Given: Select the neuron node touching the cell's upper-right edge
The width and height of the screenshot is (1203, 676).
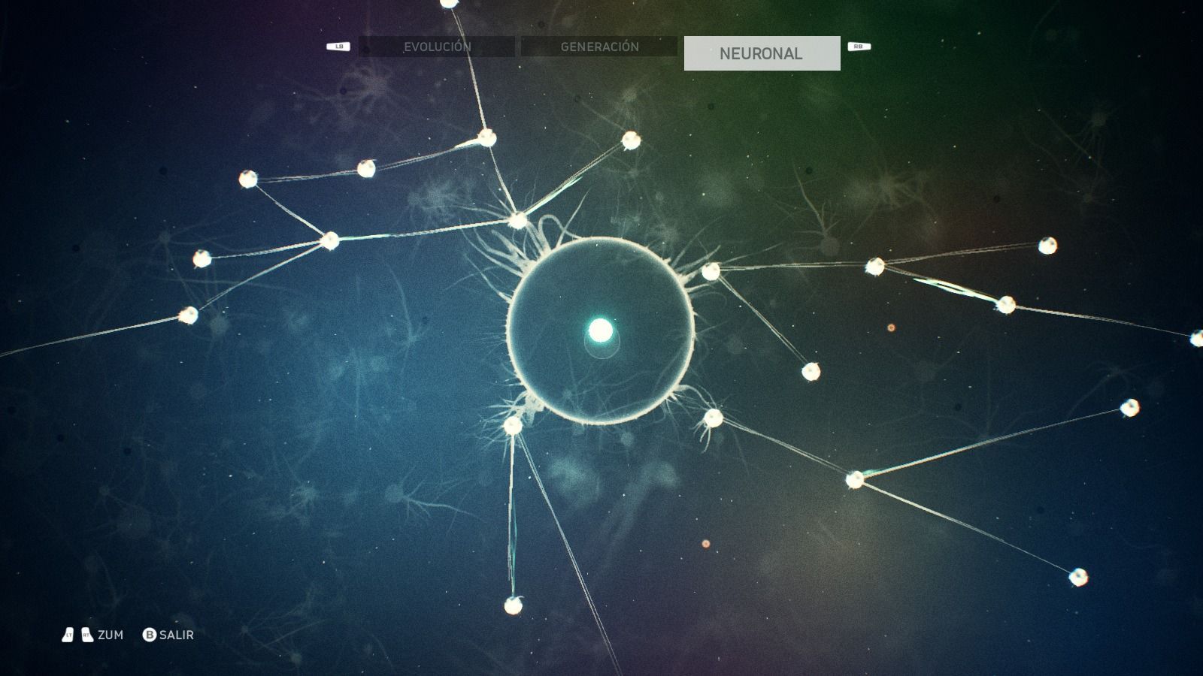Looking at the screenshot, I should tap(711, 271).
